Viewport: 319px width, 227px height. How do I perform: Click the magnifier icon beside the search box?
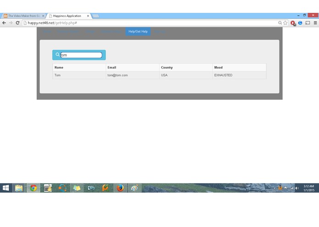pos(57,55)
